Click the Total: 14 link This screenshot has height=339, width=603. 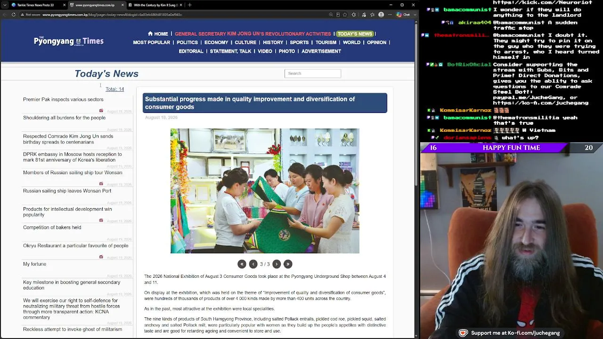[x=114, y=89]
